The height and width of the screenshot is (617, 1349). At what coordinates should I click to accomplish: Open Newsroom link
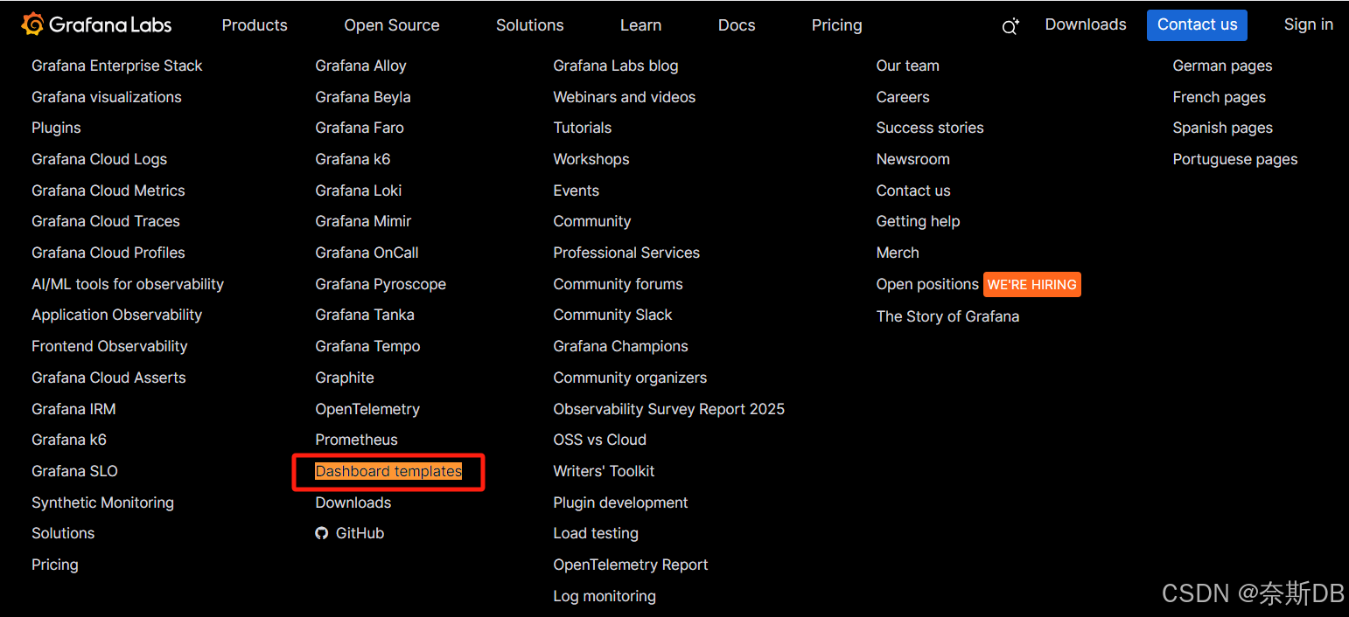pos(913,159)
